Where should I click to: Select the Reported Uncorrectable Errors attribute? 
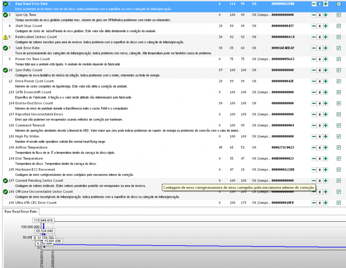coord(39,114)
